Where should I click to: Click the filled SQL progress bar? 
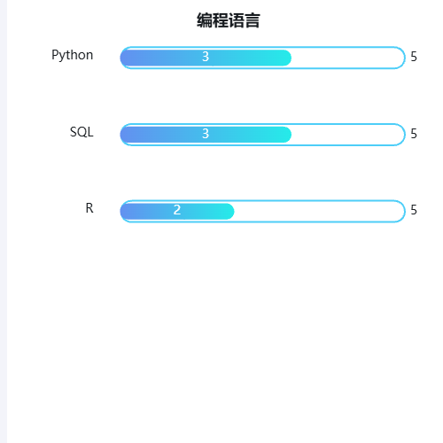(206, 135)
